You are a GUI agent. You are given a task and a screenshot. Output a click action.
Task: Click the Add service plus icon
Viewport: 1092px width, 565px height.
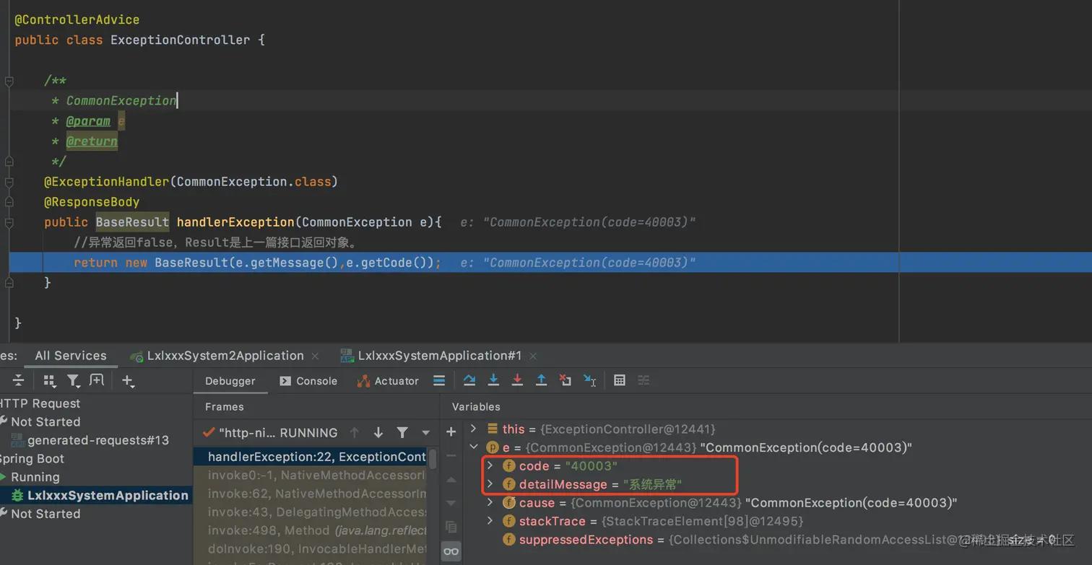(x=127, y=380)
